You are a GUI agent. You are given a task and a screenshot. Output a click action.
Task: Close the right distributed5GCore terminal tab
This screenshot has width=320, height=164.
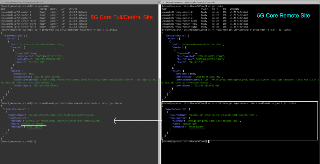pyautogui.click(x=163, y=3)
